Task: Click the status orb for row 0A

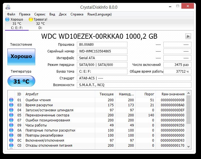Action: point(11,130)
